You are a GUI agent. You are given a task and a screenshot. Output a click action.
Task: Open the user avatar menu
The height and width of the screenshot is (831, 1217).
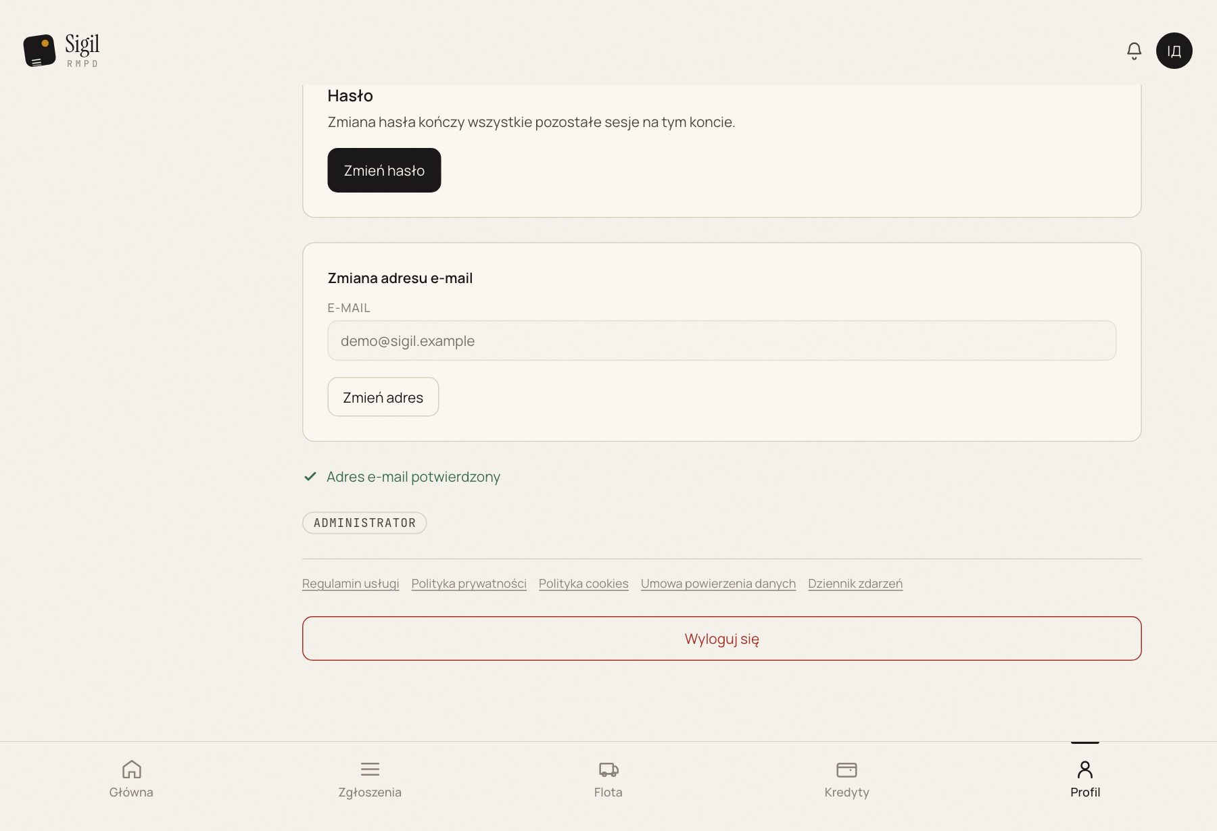tap(1174, 51)
